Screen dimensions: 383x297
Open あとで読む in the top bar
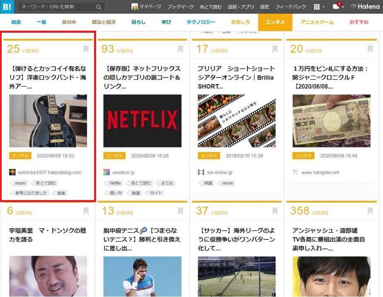[x=211, y=7]
